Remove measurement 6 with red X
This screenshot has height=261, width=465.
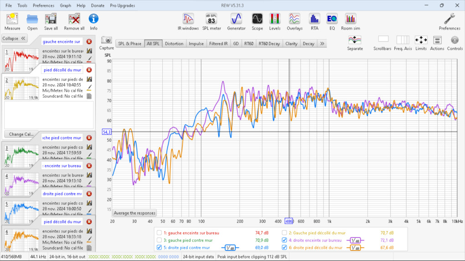89,221
